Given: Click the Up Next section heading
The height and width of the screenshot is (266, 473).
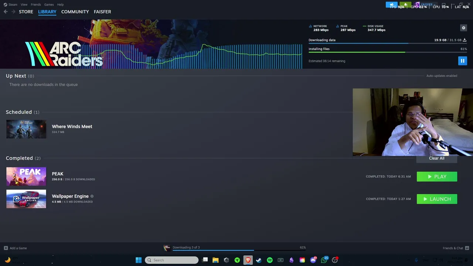Looking at the screenshot, I should coord(16,76).
